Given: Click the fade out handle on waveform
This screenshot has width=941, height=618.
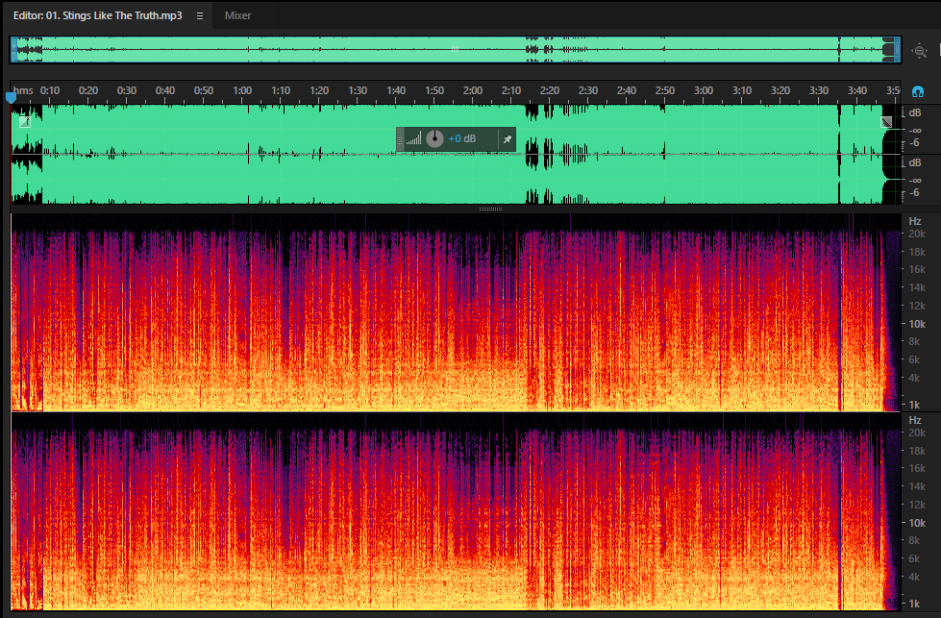Looking at the screenshot, I should pos(886,122).
